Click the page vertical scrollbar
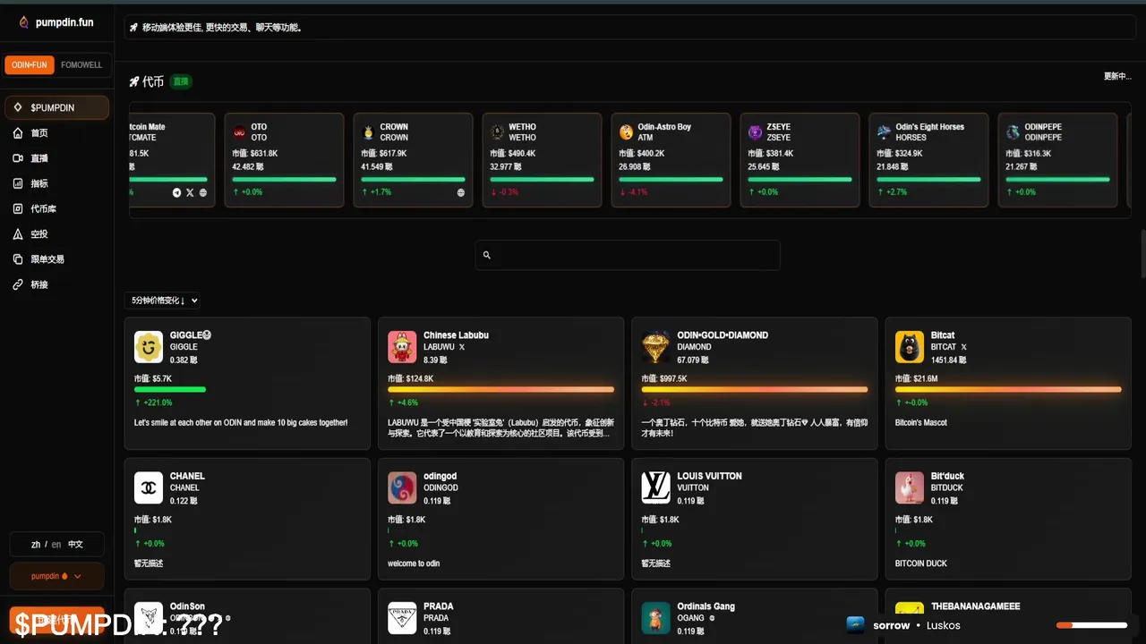The height and width of the screenshot is (644, 1146). click(1142, 253)
